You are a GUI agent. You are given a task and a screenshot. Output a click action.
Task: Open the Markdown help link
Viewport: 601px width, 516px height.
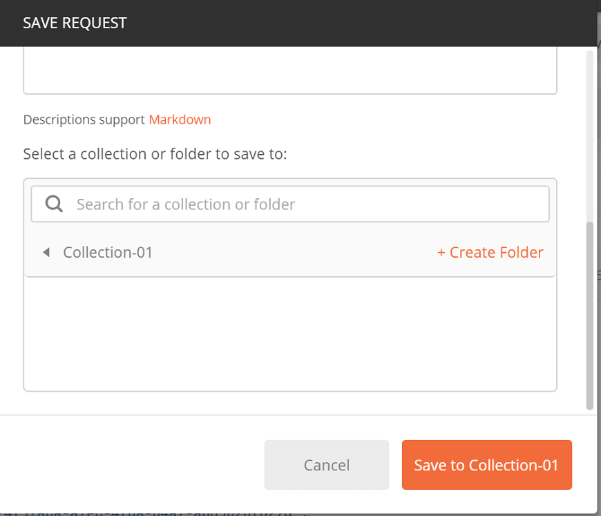180,120
